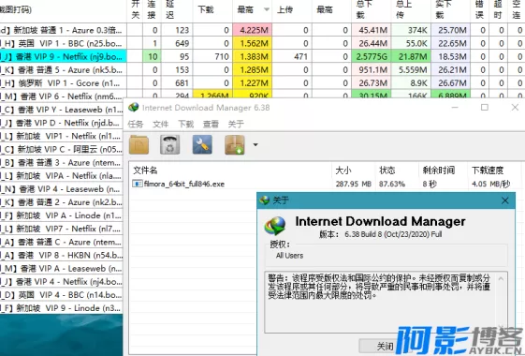Click the 剩余时间 column header
This screenshot has width=525, height=356.
(443, 171)
